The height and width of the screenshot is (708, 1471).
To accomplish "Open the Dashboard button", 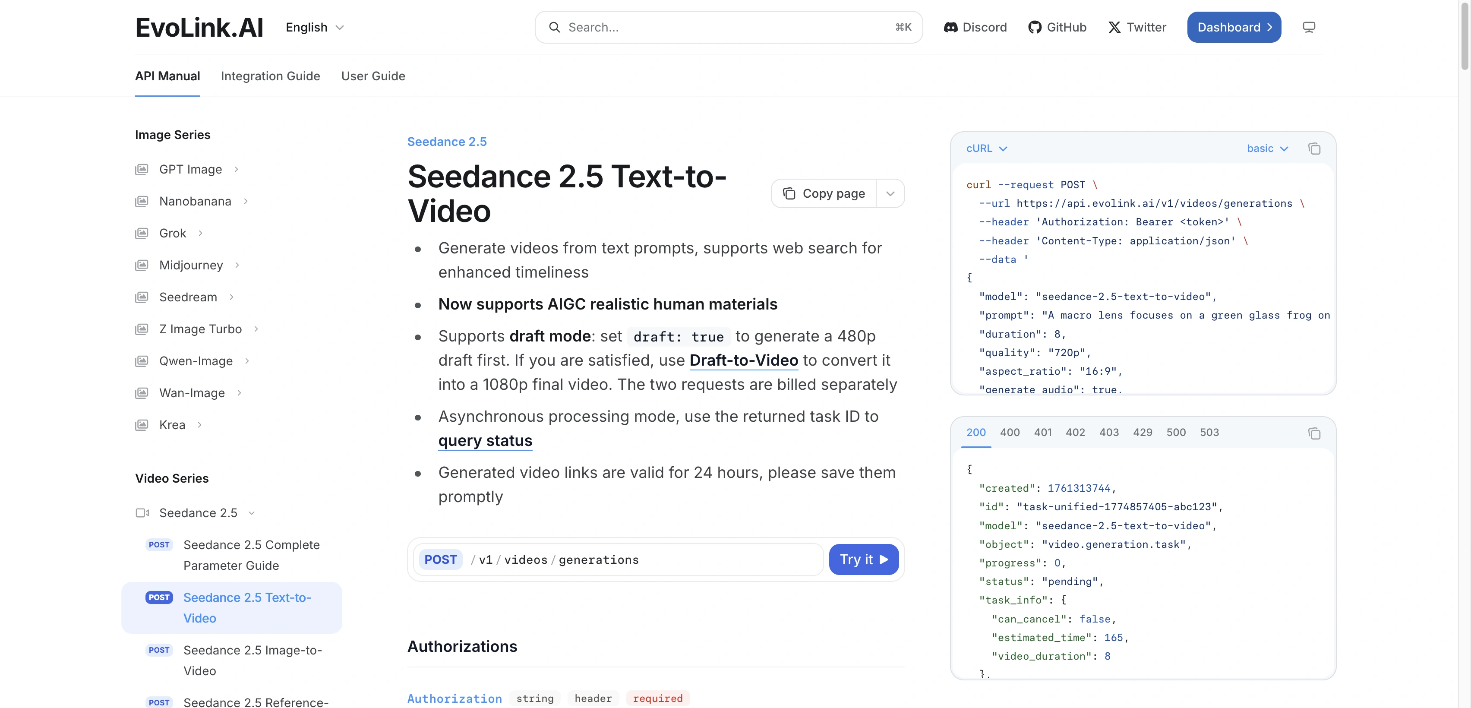I will coord(1234,27).
